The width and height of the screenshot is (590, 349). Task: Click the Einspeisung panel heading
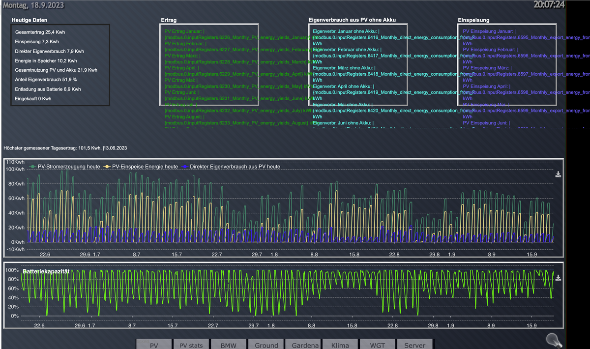[x=473, y=20]
